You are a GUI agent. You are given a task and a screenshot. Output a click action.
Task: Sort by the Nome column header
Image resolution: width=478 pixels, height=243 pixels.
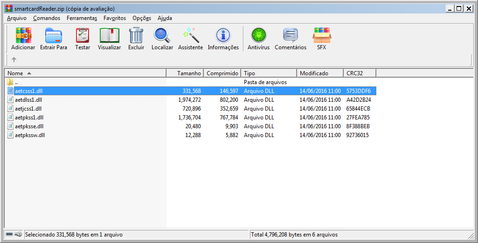tap(85, 73)
